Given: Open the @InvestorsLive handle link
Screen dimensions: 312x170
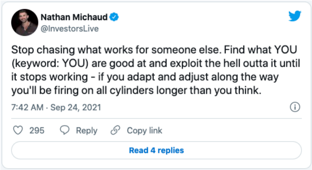Looking at the screenshot, I should (69, 29).
